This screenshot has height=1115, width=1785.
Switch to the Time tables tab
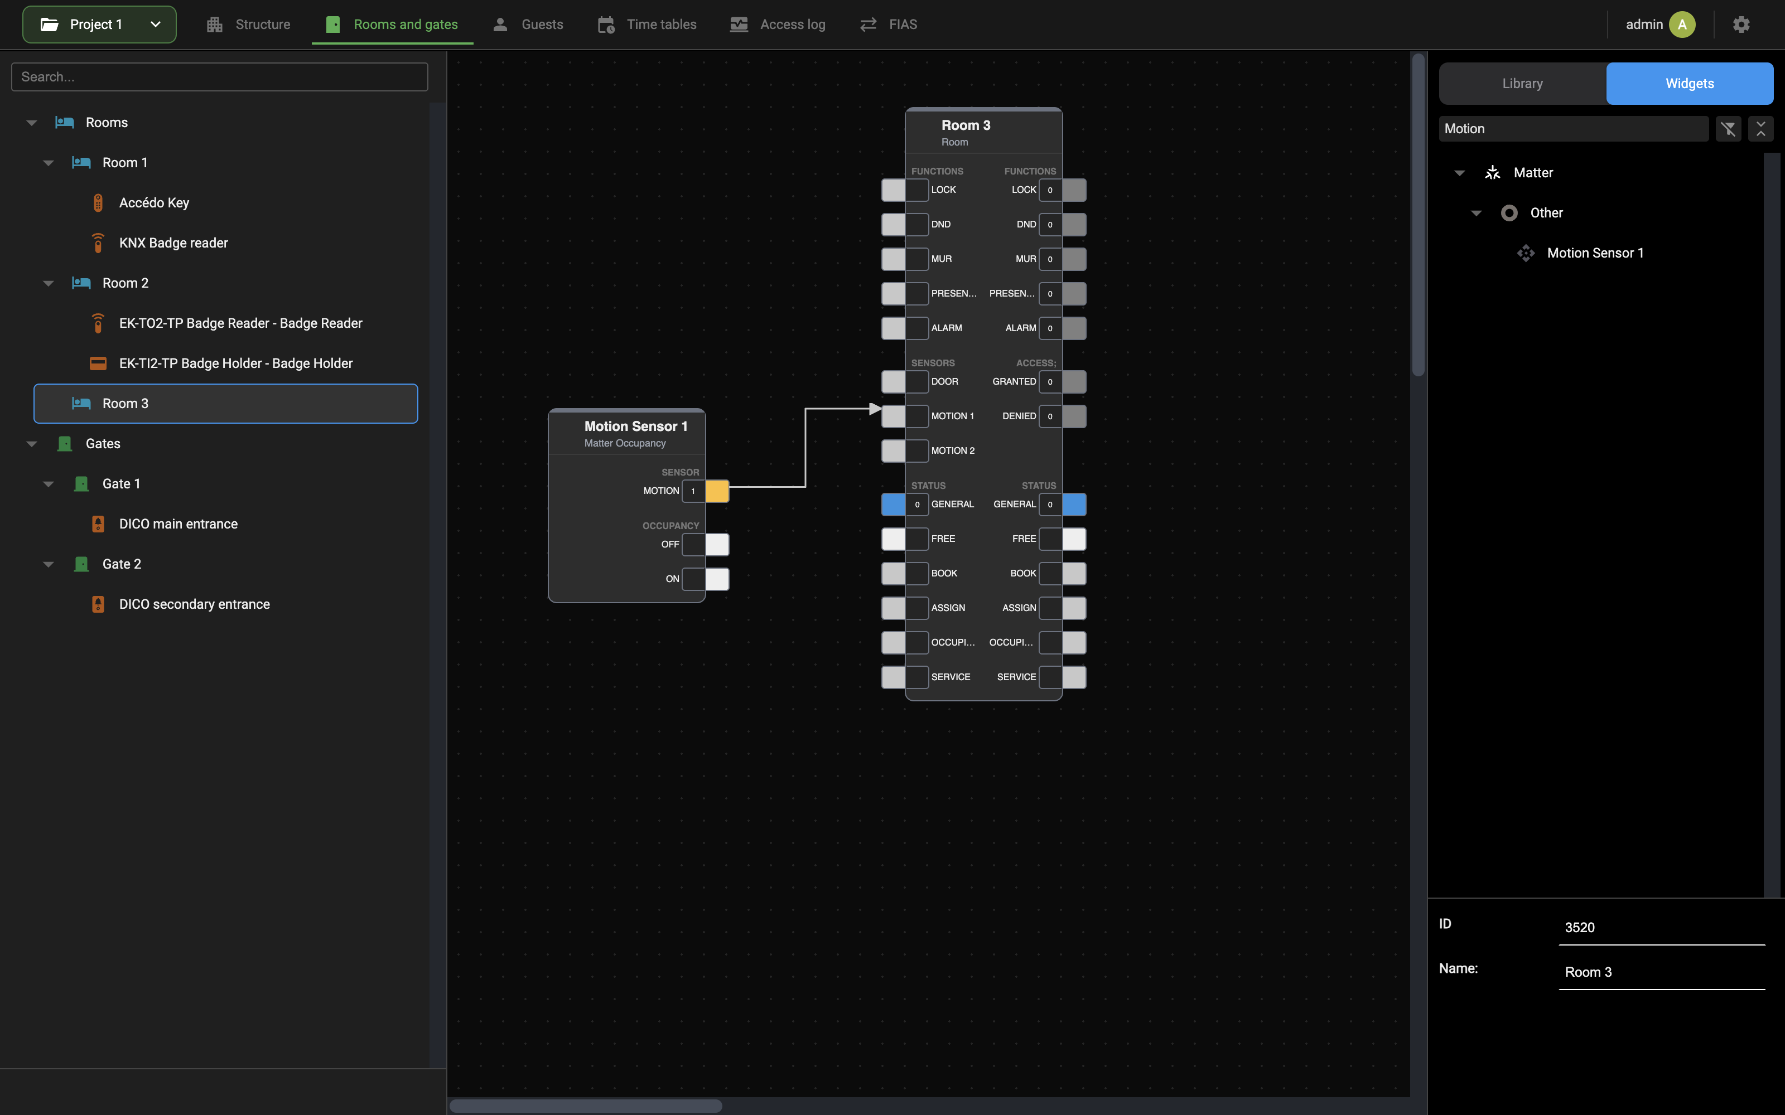click(647, 25)
